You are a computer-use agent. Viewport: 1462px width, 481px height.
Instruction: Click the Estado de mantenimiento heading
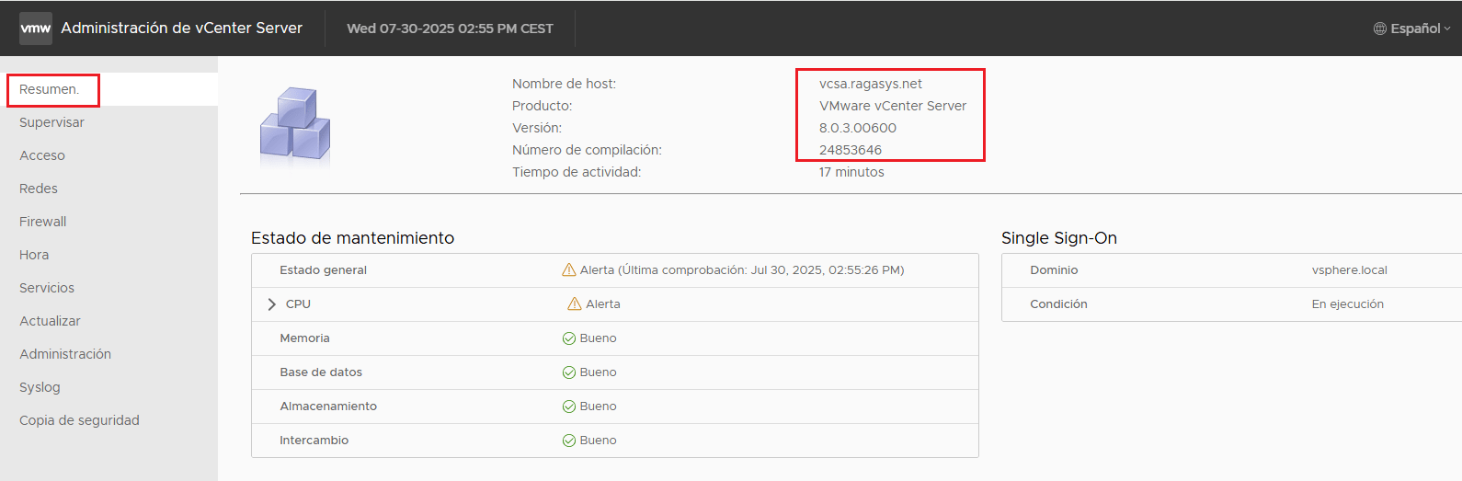353,238
